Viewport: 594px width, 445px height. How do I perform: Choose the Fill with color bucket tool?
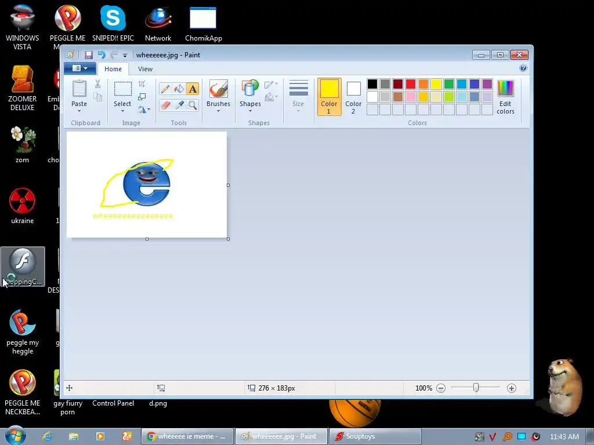[179, 89]
